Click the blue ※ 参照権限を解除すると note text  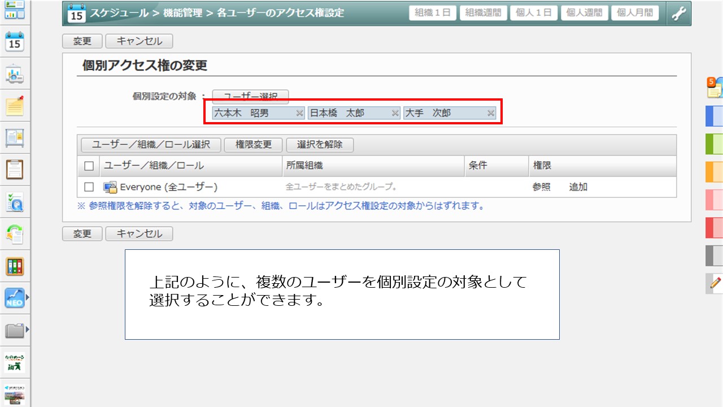coord(281,206)
